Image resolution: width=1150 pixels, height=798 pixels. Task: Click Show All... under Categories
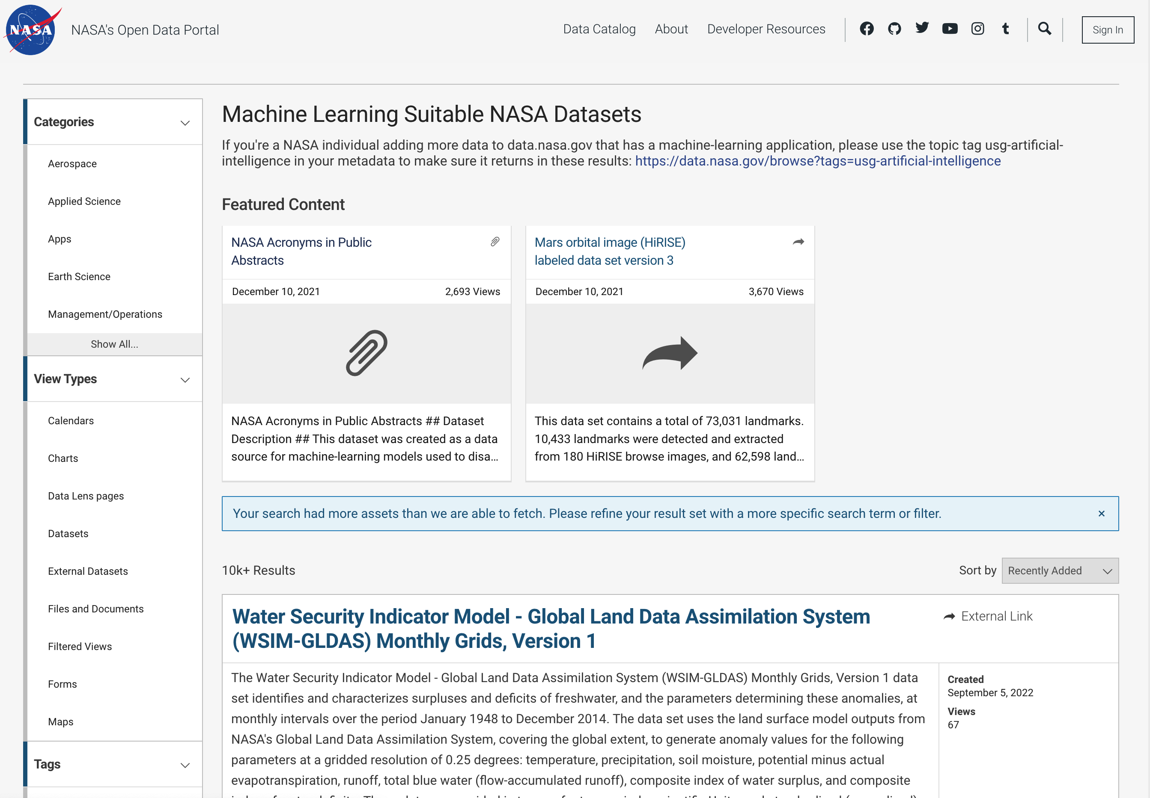(115, 344)
